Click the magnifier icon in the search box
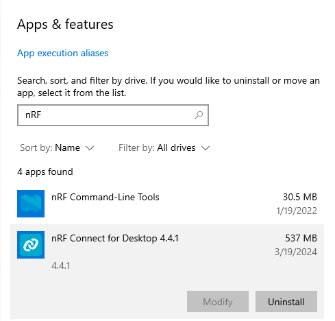Image resolution: width=335 pixels, height=321 pixels. 199,115
